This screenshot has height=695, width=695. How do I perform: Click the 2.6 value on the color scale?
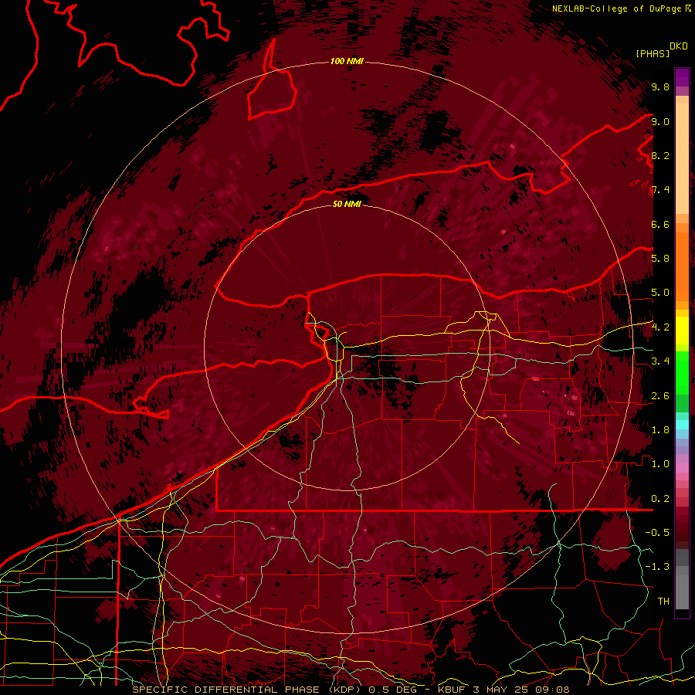[660, 395]
